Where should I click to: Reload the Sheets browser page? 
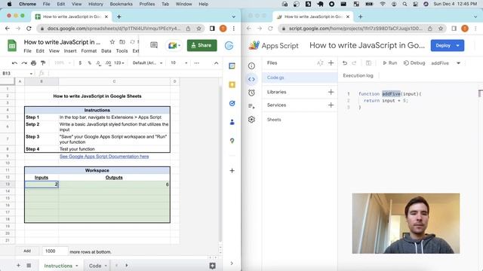29,29
